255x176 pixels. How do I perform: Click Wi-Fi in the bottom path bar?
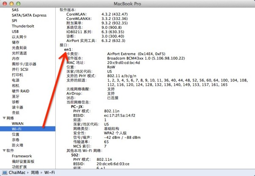click(x=49, y=173)
